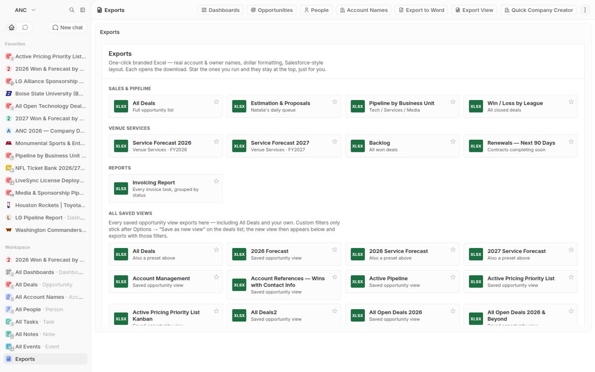Click the Export to Word button
The image size is (595, 372).
tap(421, 10)
